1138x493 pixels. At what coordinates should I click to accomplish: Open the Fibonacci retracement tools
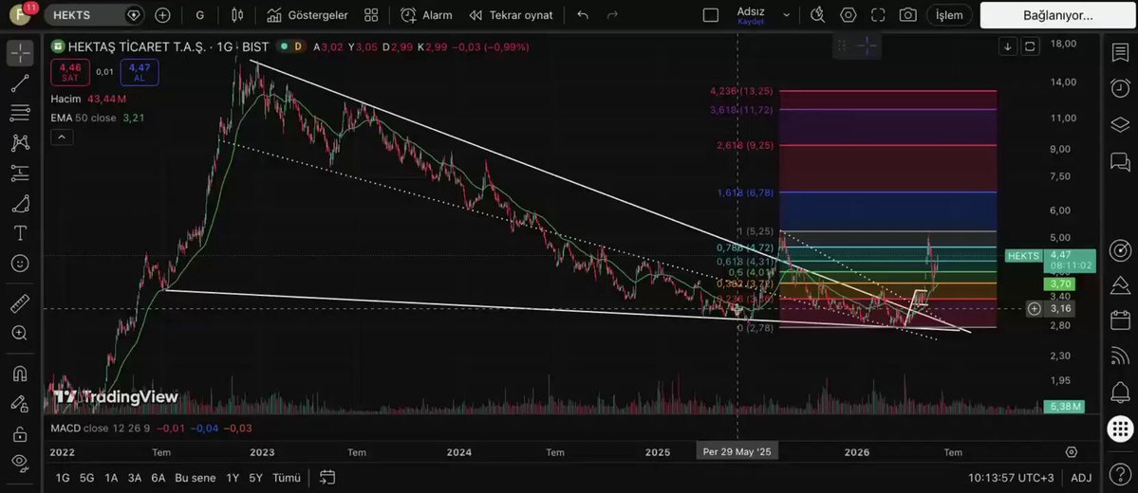(20, 113)
